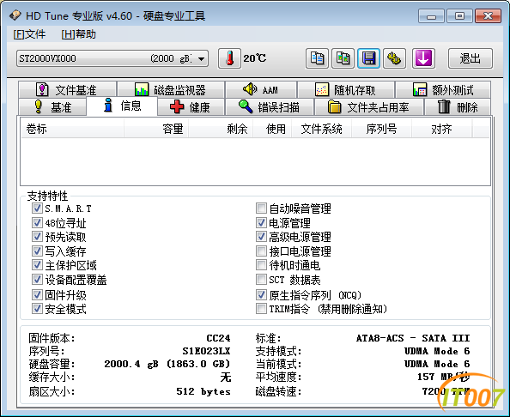
Task: Toggle the SCT 数据表 checkbox
Action: point(261,279)
